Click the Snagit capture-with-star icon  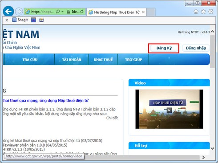(x=41, y=20)
